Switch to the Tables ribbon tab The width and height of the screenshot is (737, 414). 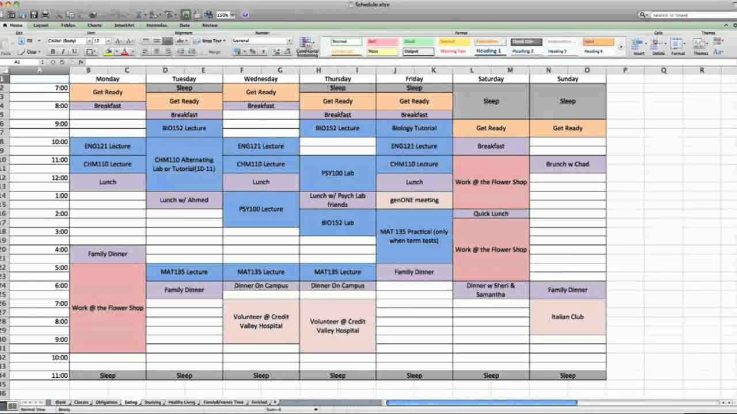[x=68, y=25]
